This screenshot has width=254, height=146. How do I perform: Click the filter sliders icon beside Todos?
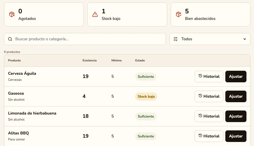coord(176,39)
